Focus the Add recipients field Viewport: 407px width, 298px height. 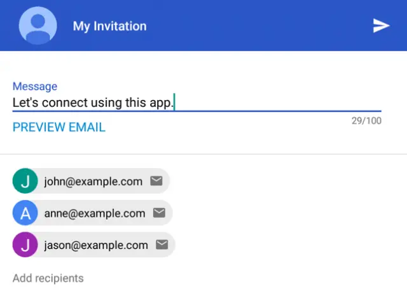[48, 278]
